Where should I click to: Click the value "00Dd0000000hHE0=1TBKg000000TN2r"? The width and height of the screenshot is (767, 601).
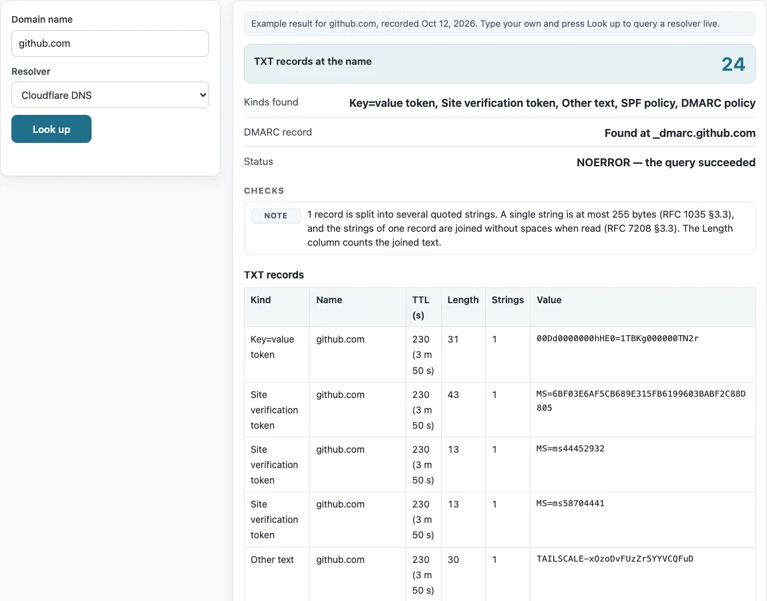(617, 339)
